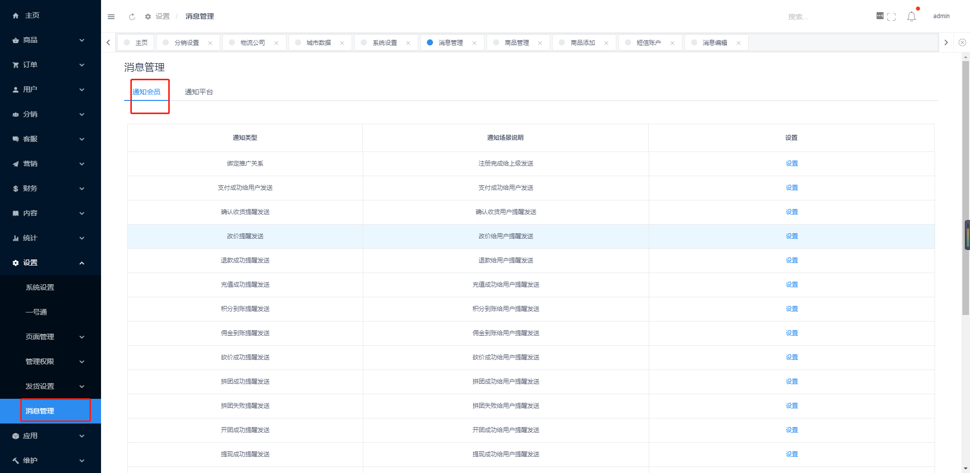Click the 财务 dollar icon in sidebar
The image size is (970, 473).
coord(16,189)
